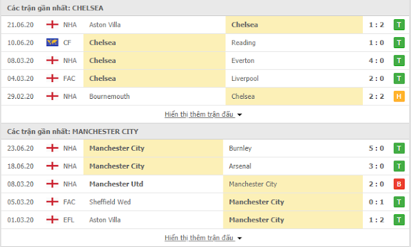Click the 5 : 0 score for Manchester City vs Burnley
This screenshot has height=247, width=411.
coord(376,148)
